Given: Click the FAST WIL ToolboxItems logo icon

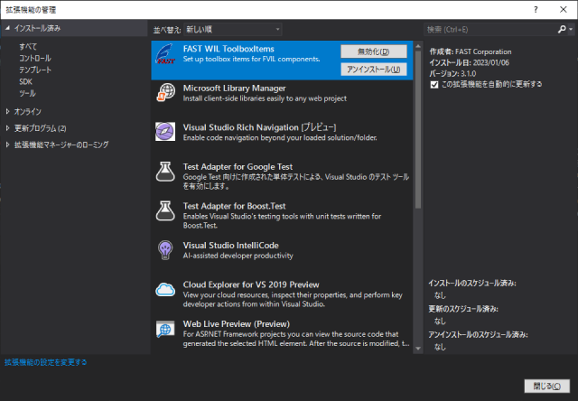Looking at the screenshot, I should [x=165, y=54].
